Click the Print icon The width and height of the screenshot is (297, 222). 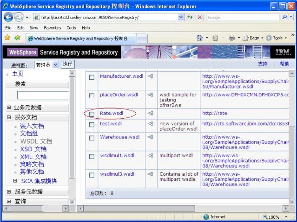(x=231, y=38)
